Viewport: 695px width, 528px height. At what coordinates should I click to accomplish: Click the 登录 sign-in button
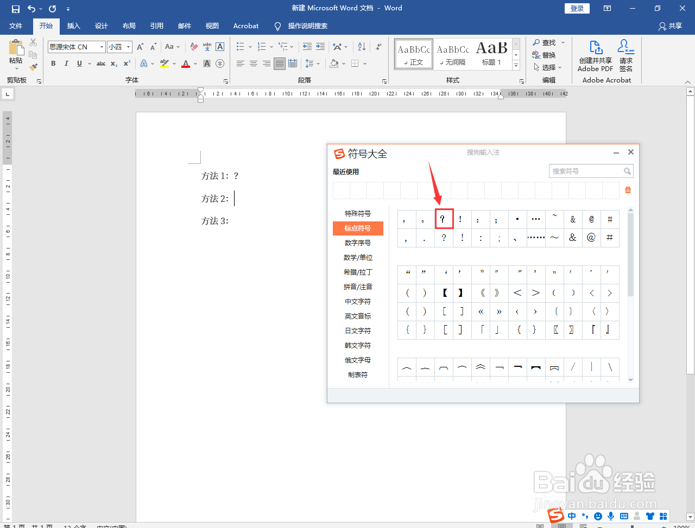pyautogui.click(x=577, y=8)
